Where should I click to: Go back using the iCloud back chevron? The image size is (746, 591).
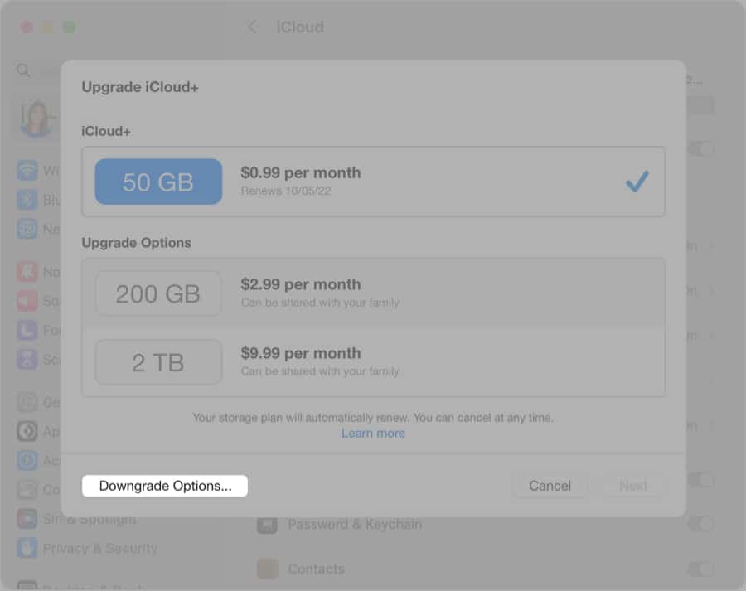tap(252, 27)
